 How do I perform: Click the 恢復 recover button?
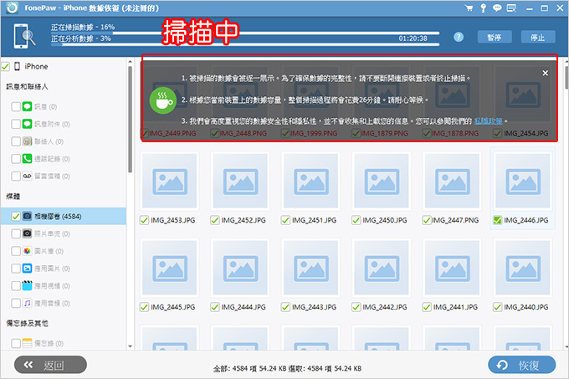click(521, 365)
